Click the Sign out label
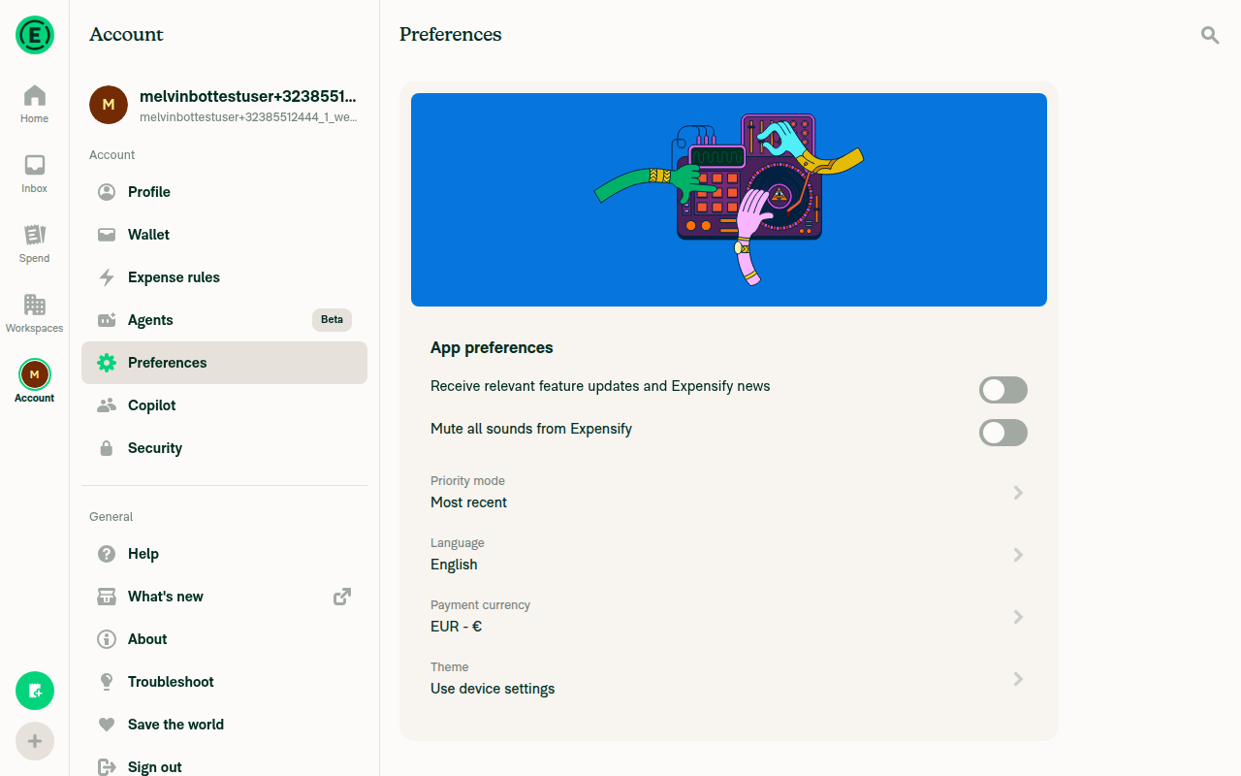Screen dimensions: 1241x776 click(x=155, y=767)
